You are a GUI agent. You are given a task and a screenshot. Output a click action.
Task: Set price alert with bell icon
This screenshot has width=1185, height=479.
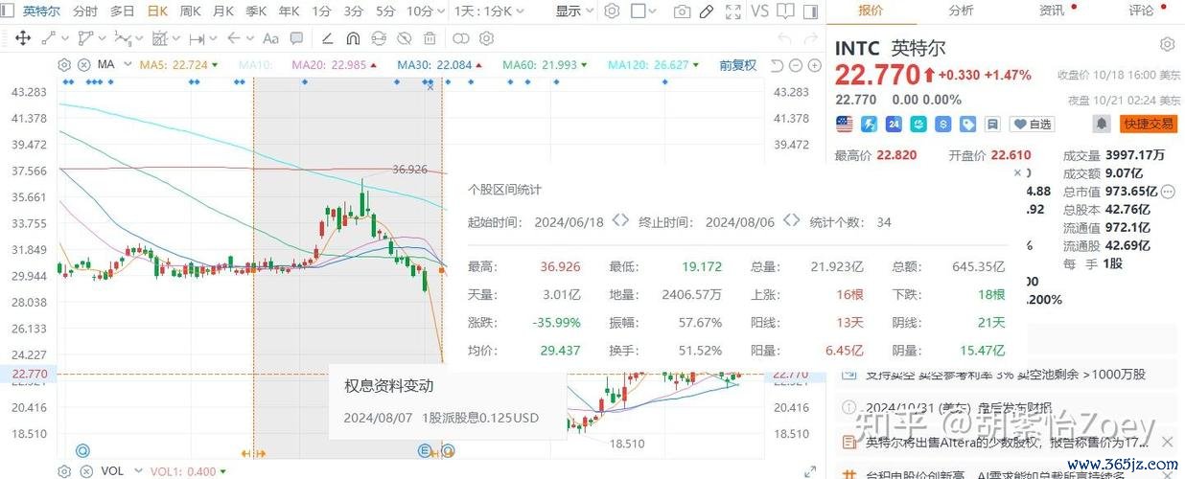[1104, 125]
